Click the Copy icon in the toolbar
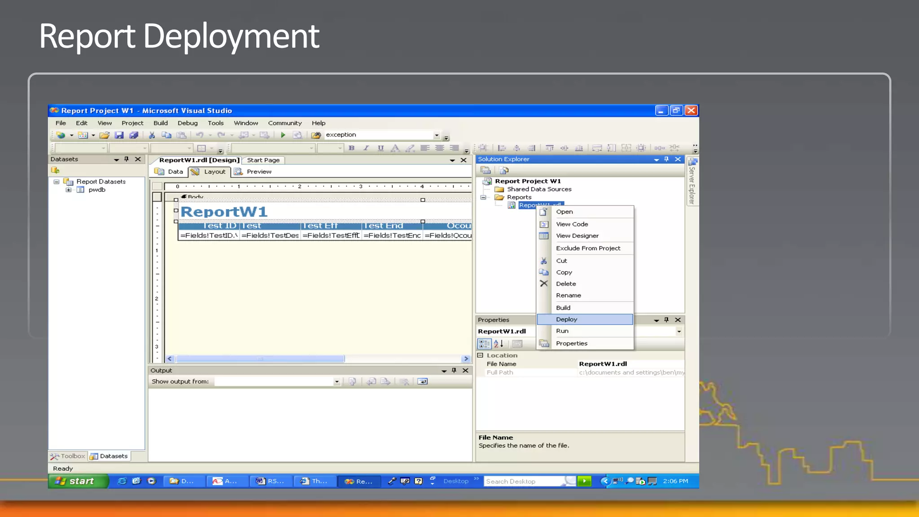 click(x=166, y=135)
